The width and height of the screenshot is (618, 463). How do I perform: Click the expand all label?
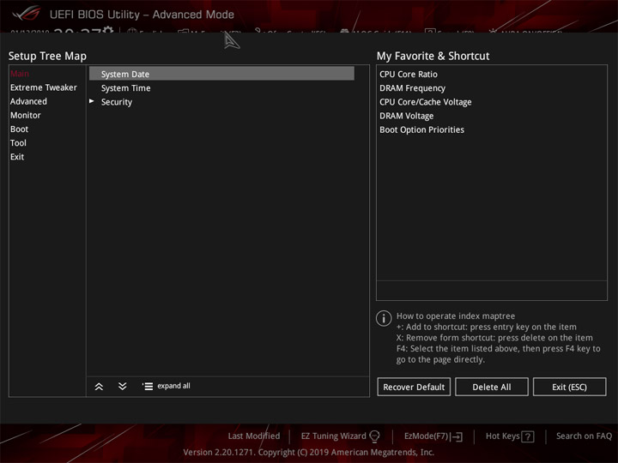click(173, 386)
